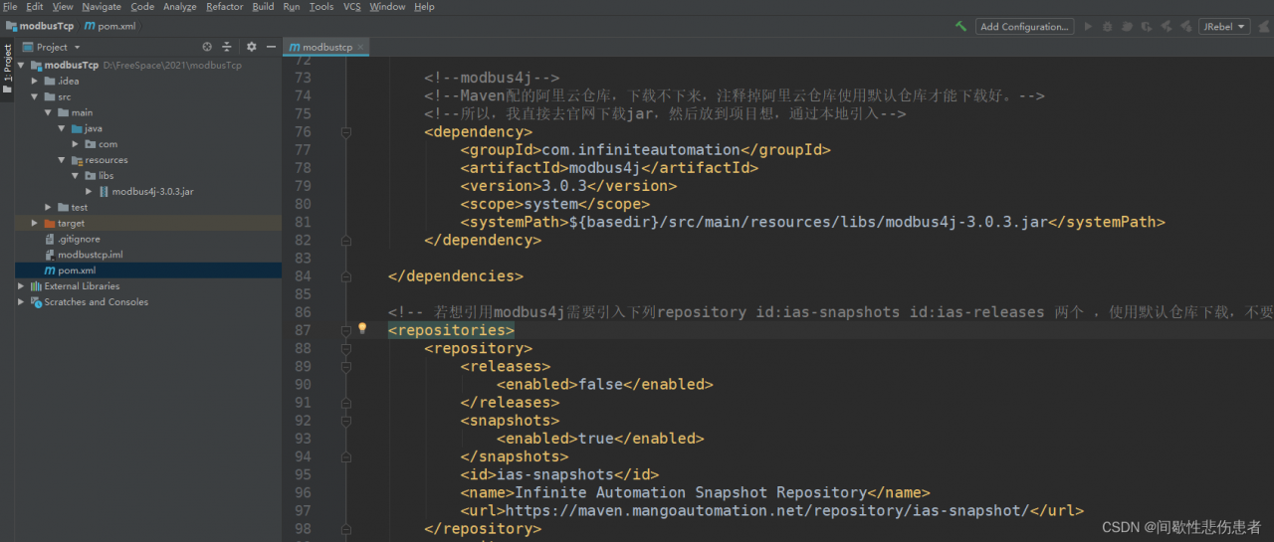Image resolution: width=1274 pixels, height=542 pixels.
Task: Open the JRebel dropdown
Action: point(1224,27)
